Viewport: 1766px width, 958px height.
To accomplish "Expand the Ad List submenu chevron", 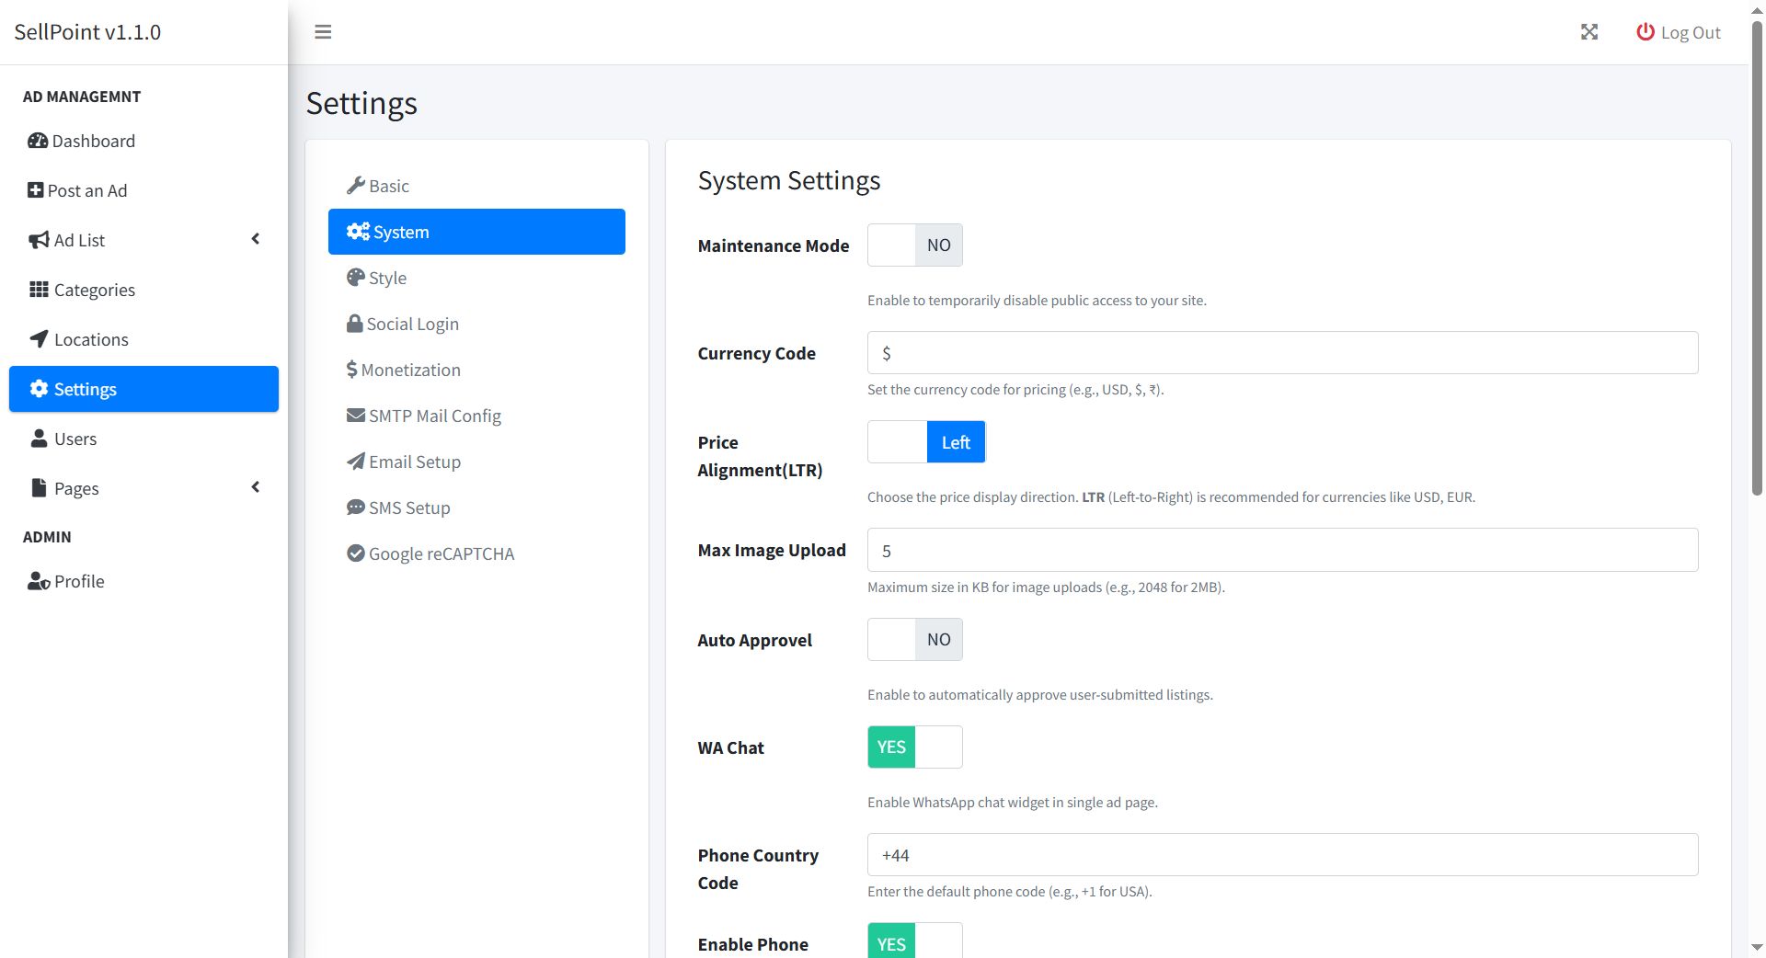I will (256, 240).
